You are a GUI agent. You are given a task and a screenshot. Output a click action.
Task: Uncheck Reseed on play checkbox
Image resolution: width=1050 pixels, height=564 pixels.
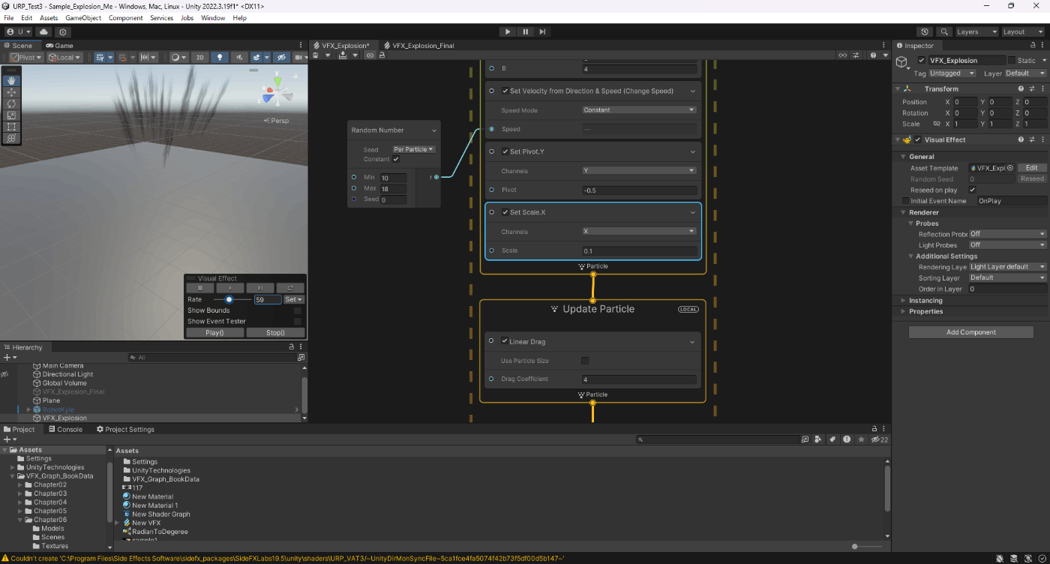[x=973, y=190]
